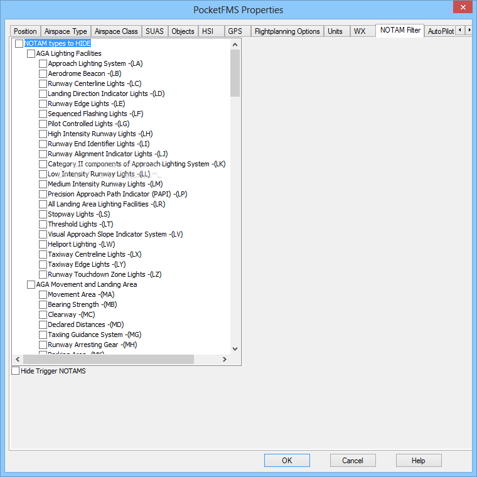This screenshot has width=477, height=477.
Task: Toggle Threshold Lights -(LT)
Action: click(43, 224)
